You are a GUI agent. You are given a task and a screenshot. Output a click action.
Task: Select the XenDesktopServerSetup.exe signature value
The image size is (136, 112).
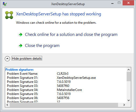[x=76, y=78]
